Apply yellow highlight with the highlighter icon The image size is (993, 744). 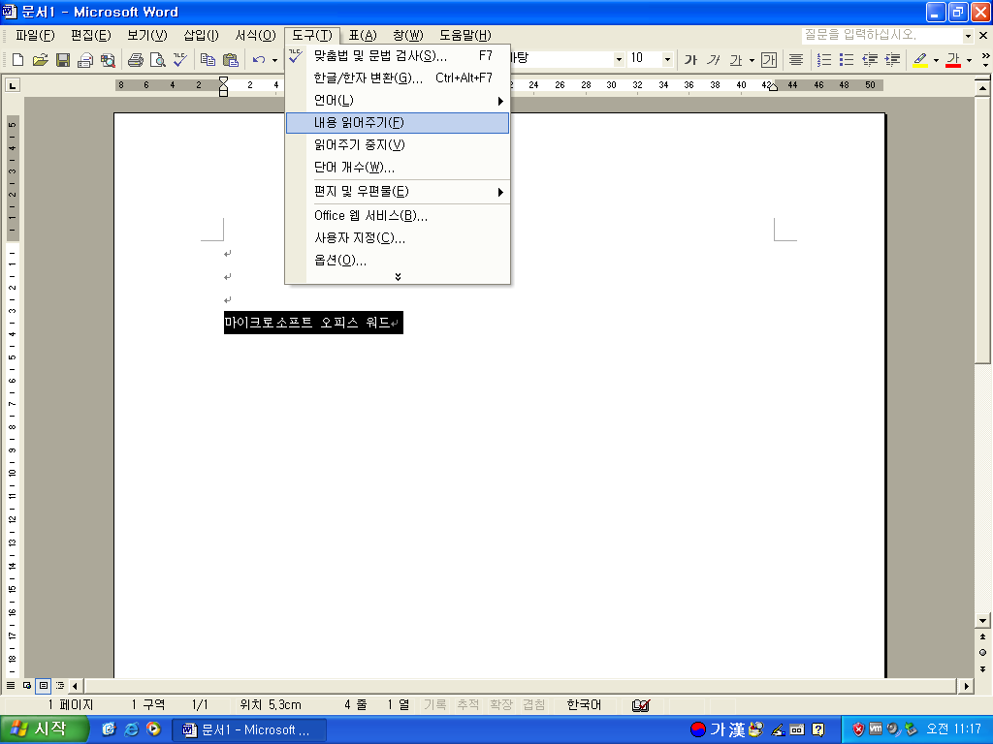pyautogui.click(x=920, y=60)
